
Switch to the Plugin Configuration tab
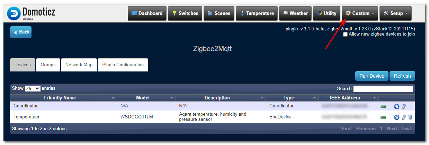[x=123, y=65]
